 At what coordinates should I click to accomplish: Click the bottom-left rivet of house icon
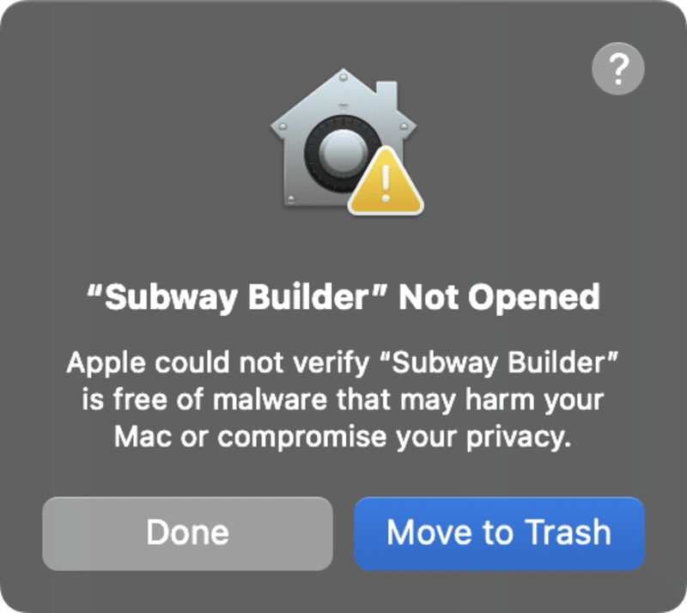coord(291,200)
